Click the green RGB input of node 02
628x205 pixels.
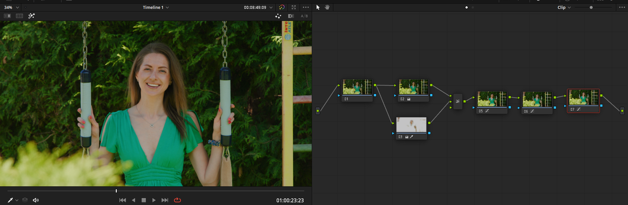[x=395, y=85]
